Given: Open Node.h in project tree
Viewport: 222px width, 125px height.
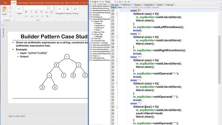Looking at the screenshot, I should pyautogui.click(x=98, y=30).
